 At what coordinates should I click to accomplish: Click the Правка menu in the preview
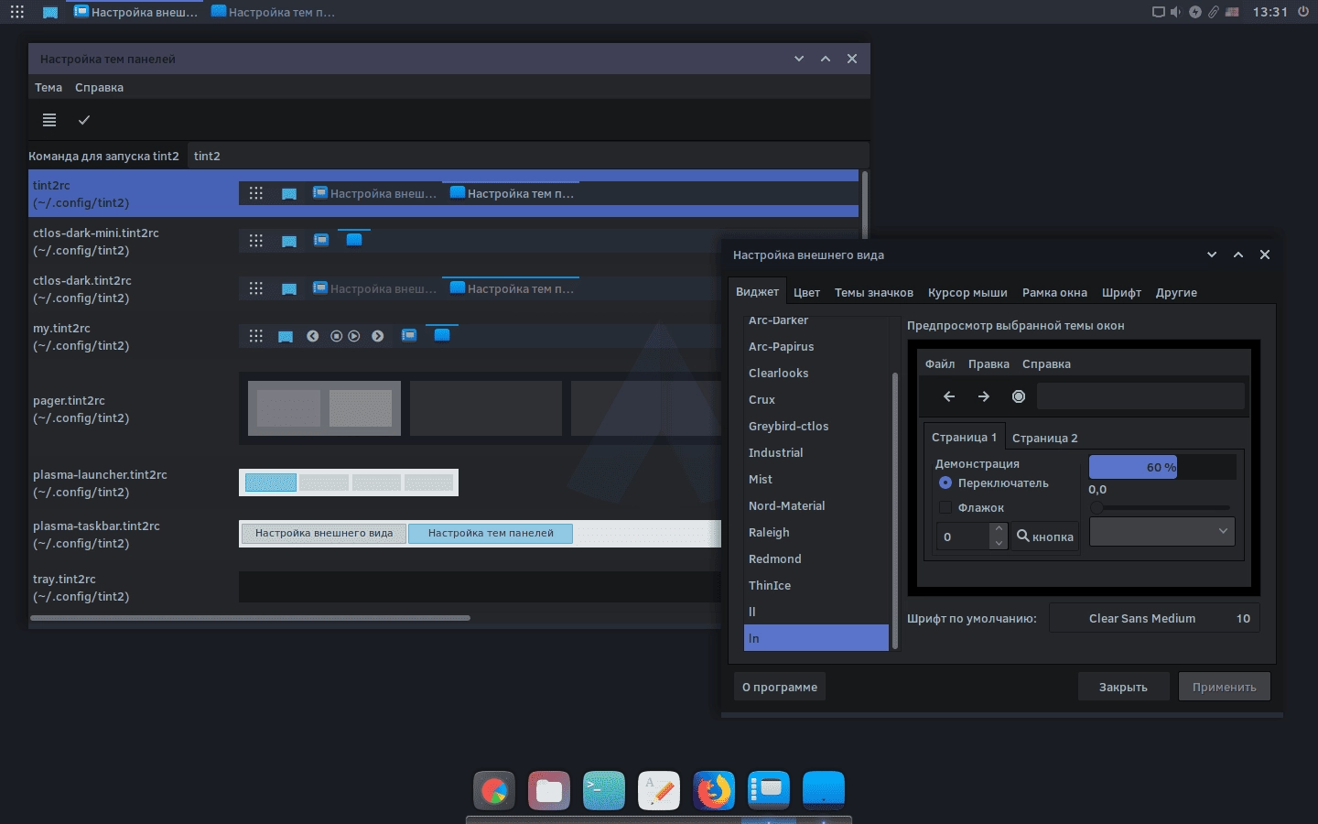coord(988,363)
